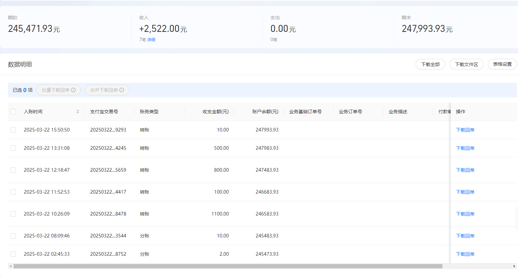
Task: Click transaction number 20250322...3544
Action: click(108, 236)
